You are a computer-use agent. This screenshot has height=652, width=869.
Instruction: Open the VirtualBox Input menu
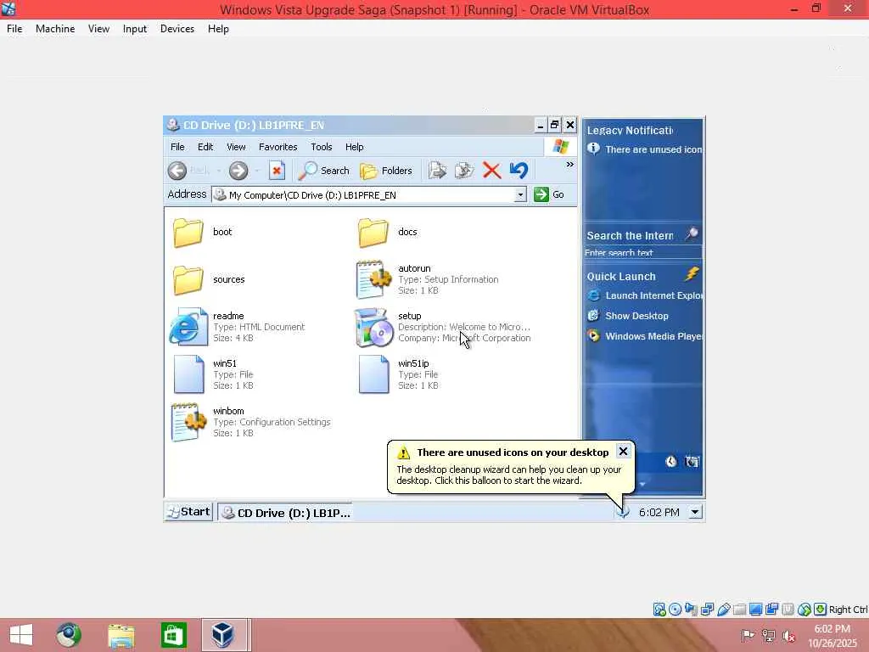pos(135,29)
